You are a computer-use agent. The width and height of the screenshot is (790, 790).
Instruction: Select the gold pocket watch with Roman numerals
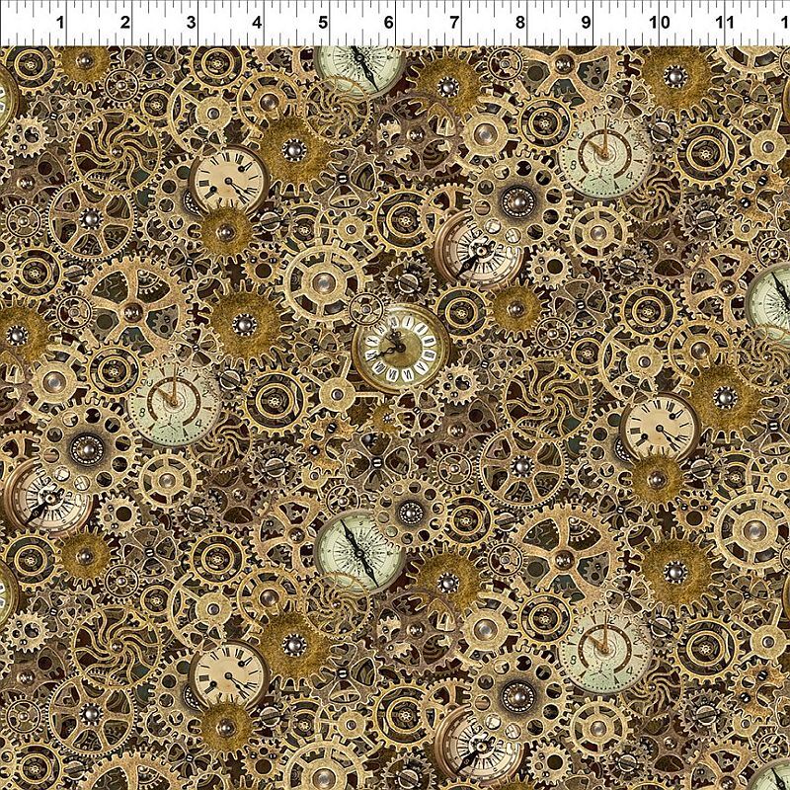(x=400, y=346)
